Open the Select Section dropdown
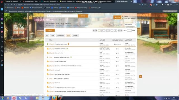This screenshot has width=179, height=100. [130, 25]
